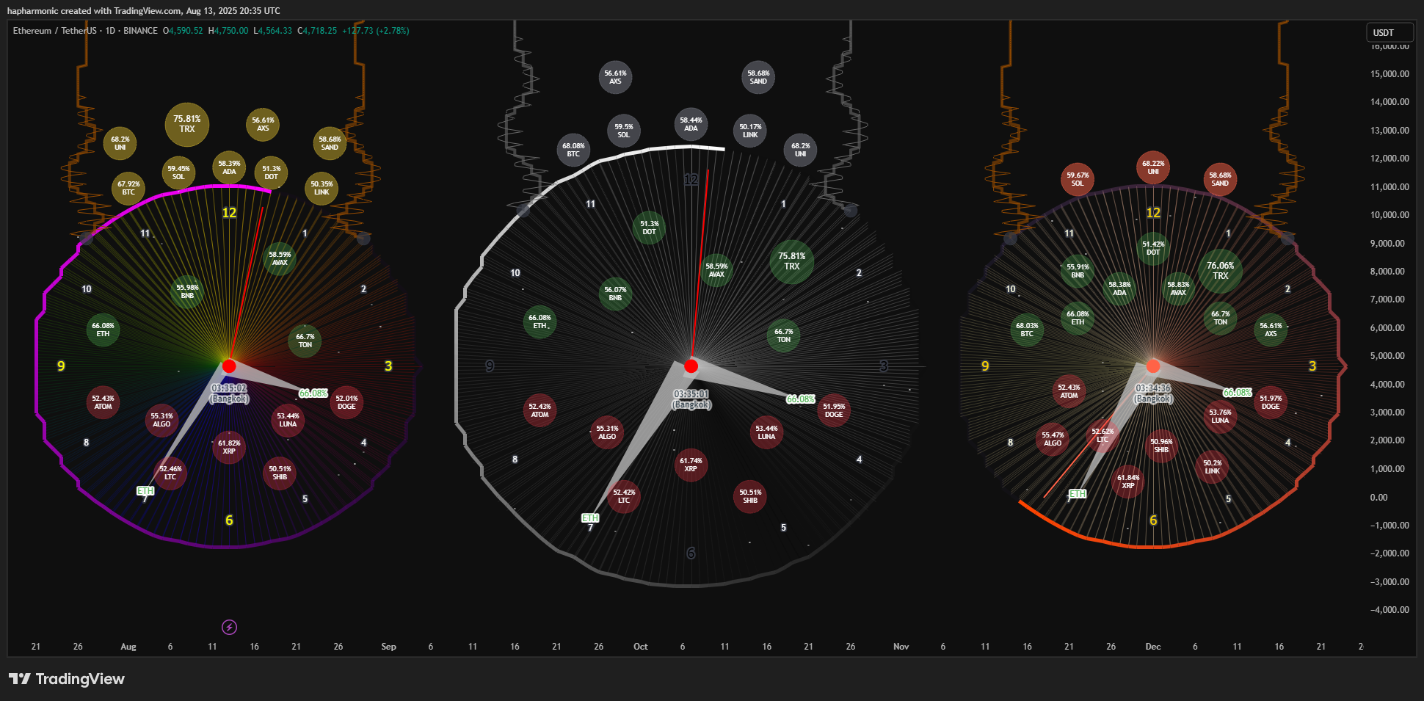Image resolution: width=1424 pixels, height=701 pixels.
Task: Select the 52.01% DOGE red bubble
Action: 346,402
